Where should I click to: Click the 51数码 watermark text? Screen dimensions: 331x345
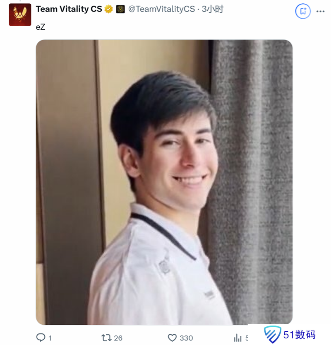300,335
